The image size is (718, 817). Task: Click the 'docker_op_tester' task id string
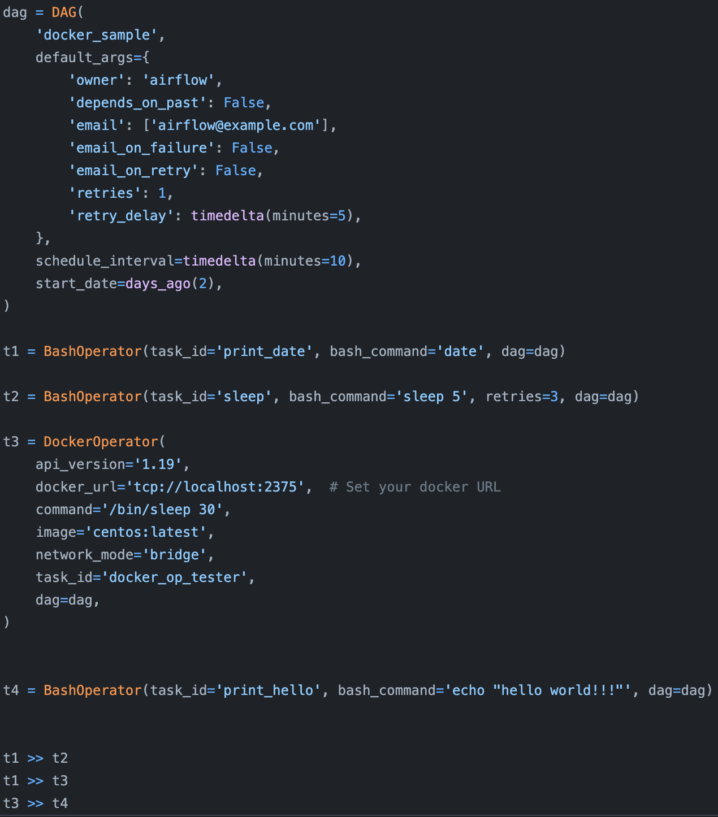[x=174, y=577]
